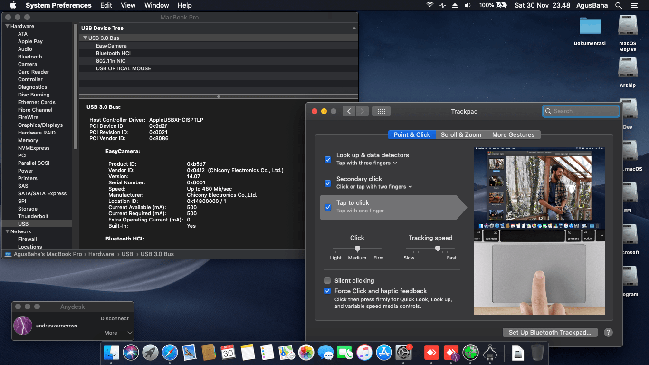Open Finder from the dock
The height and width of the screenshot is (365, 649).
pyautogui.click(x=111, y=352)
